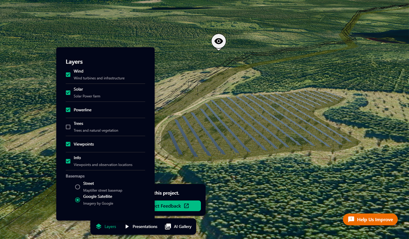This screenshot has height=239, width=409.
Task: Open the AI Gallery tab label
Action: click(183, 227)
